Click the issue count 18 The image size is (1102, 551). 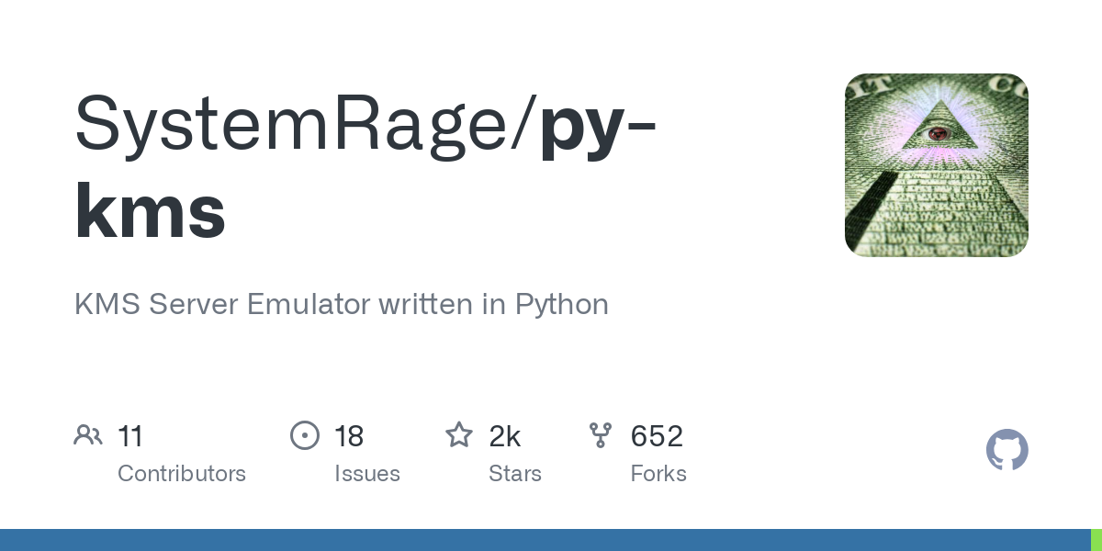point(349,436)
